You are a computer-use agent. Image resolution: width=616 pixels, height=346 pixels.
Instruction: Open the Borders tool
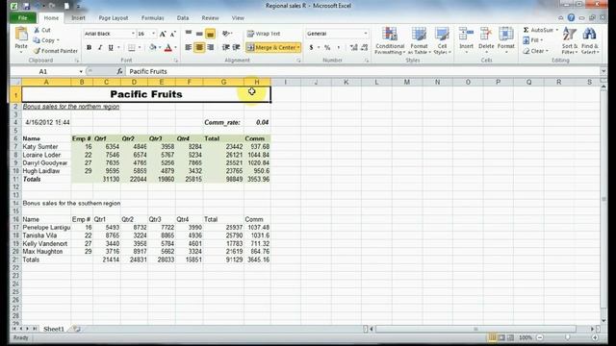[x=132, y=47]
